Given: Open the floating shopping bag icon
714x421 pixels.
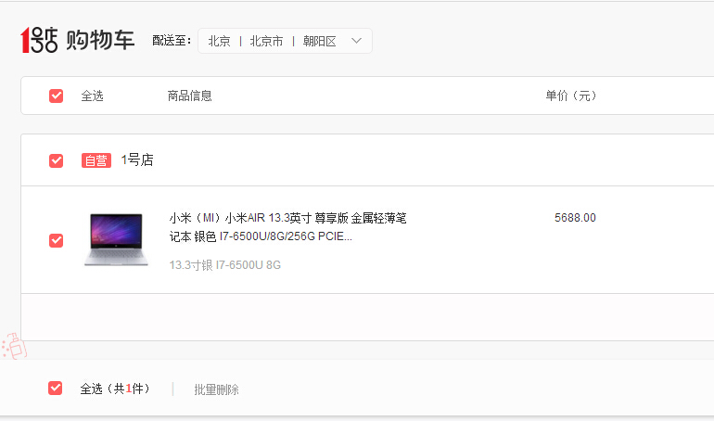Looking at the screenshot, I should (x=14, y=347).
